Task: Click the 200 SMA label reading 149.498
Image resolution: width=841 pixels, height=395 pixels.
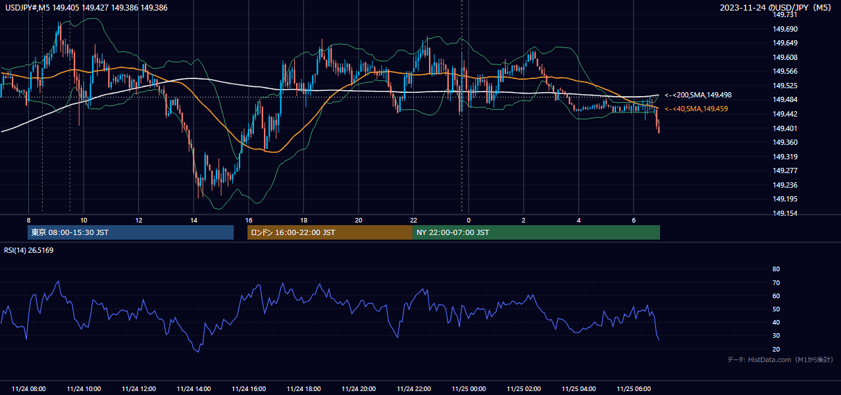Action: pos(698,95)
